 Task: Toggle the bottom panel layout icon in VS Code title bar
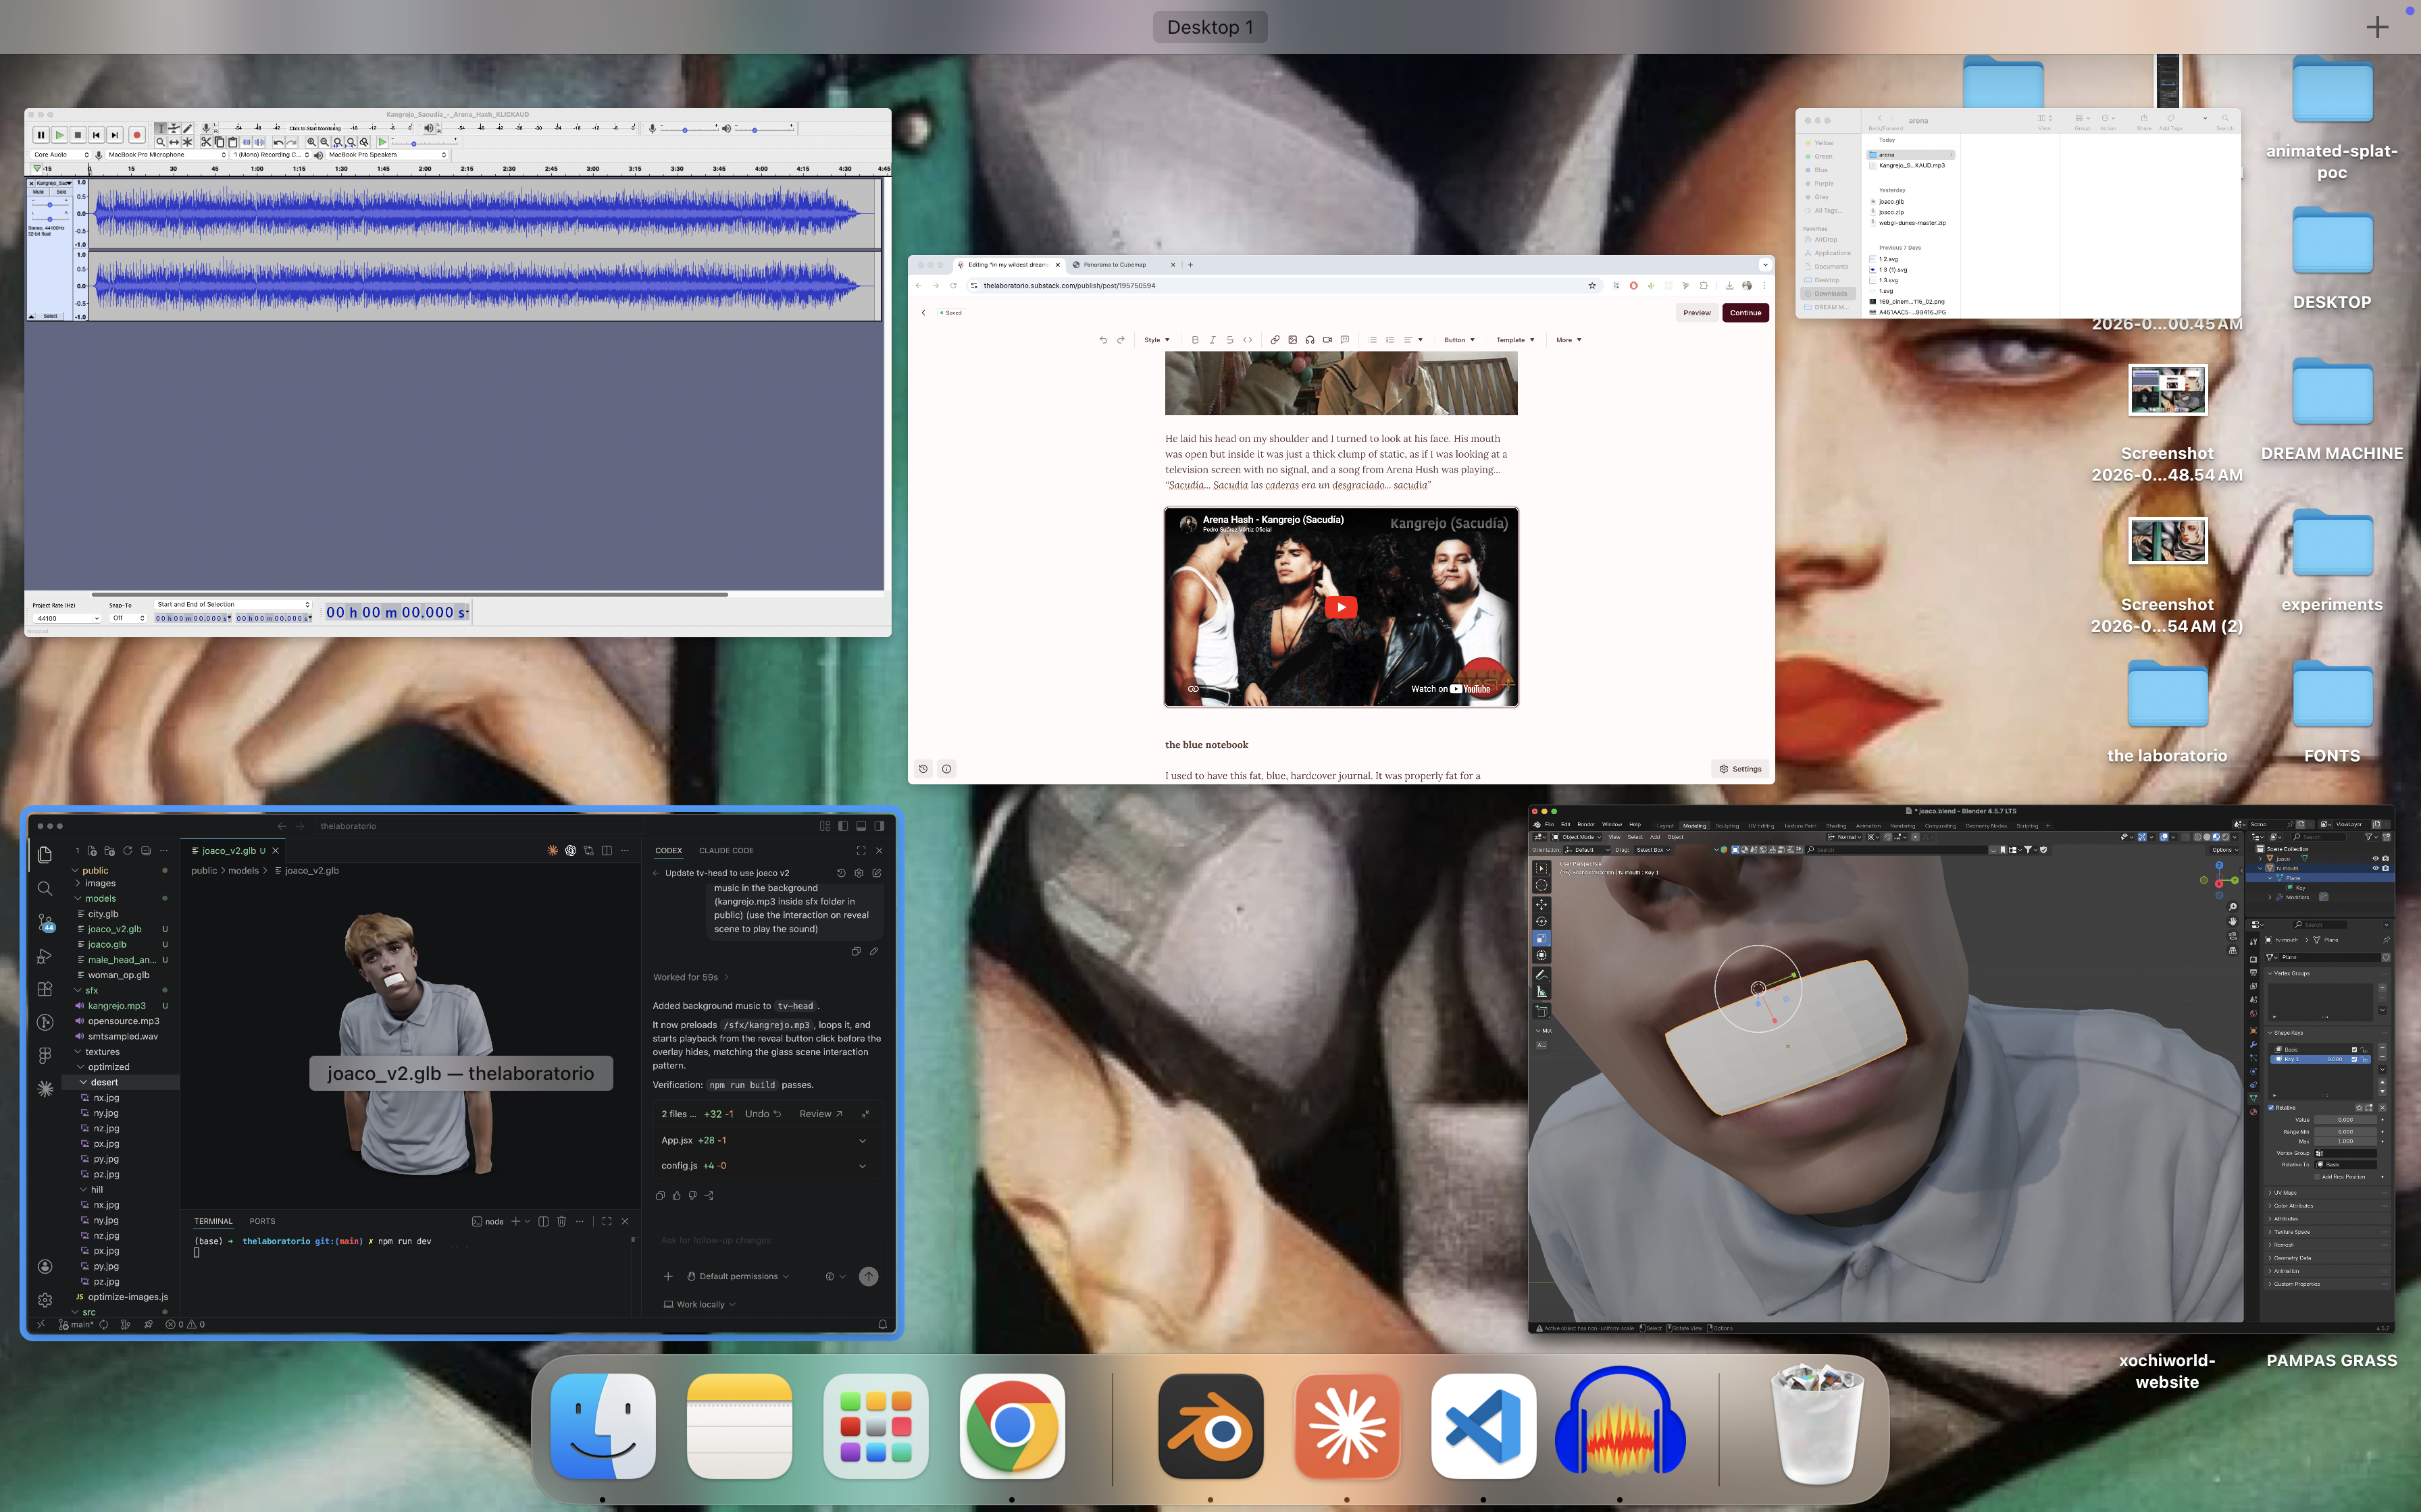click(x=861, y=826)
